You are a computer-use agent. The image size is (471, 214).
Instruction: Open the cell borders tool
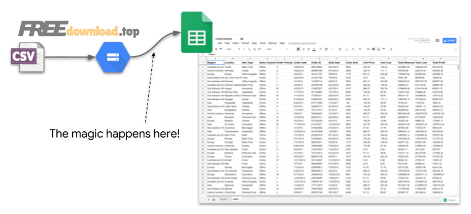[326, 49]
